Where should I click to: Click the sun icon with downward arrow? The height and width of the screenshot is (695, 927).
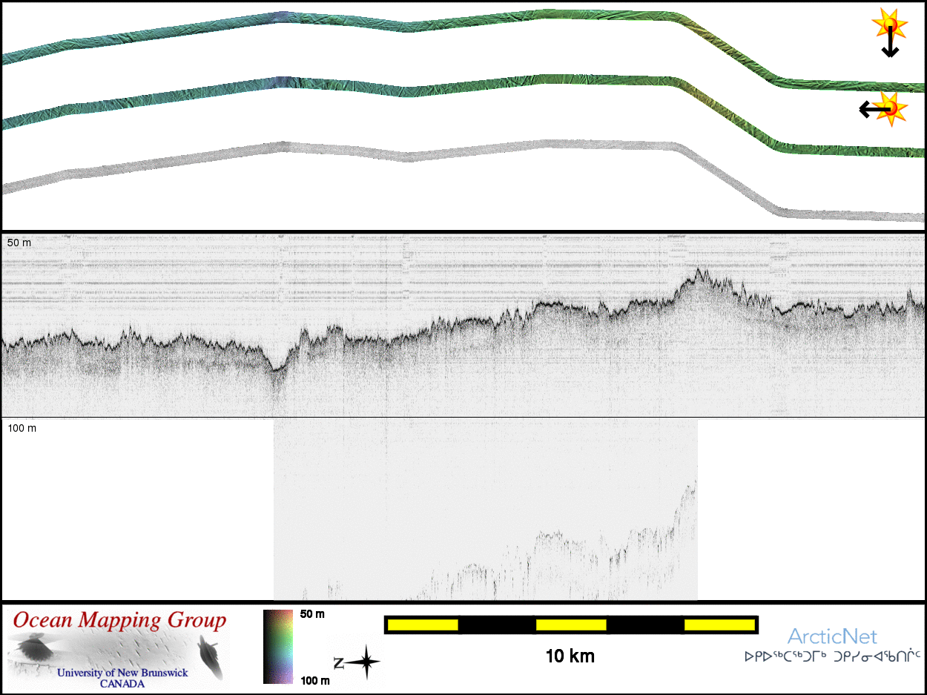889,27
